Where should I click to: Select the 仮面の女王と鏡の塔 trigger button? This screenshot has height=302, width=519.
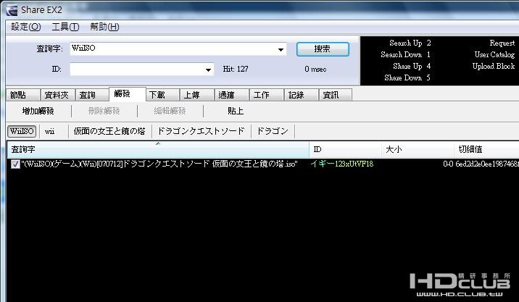pyautogui.click(x=109, y=131)
